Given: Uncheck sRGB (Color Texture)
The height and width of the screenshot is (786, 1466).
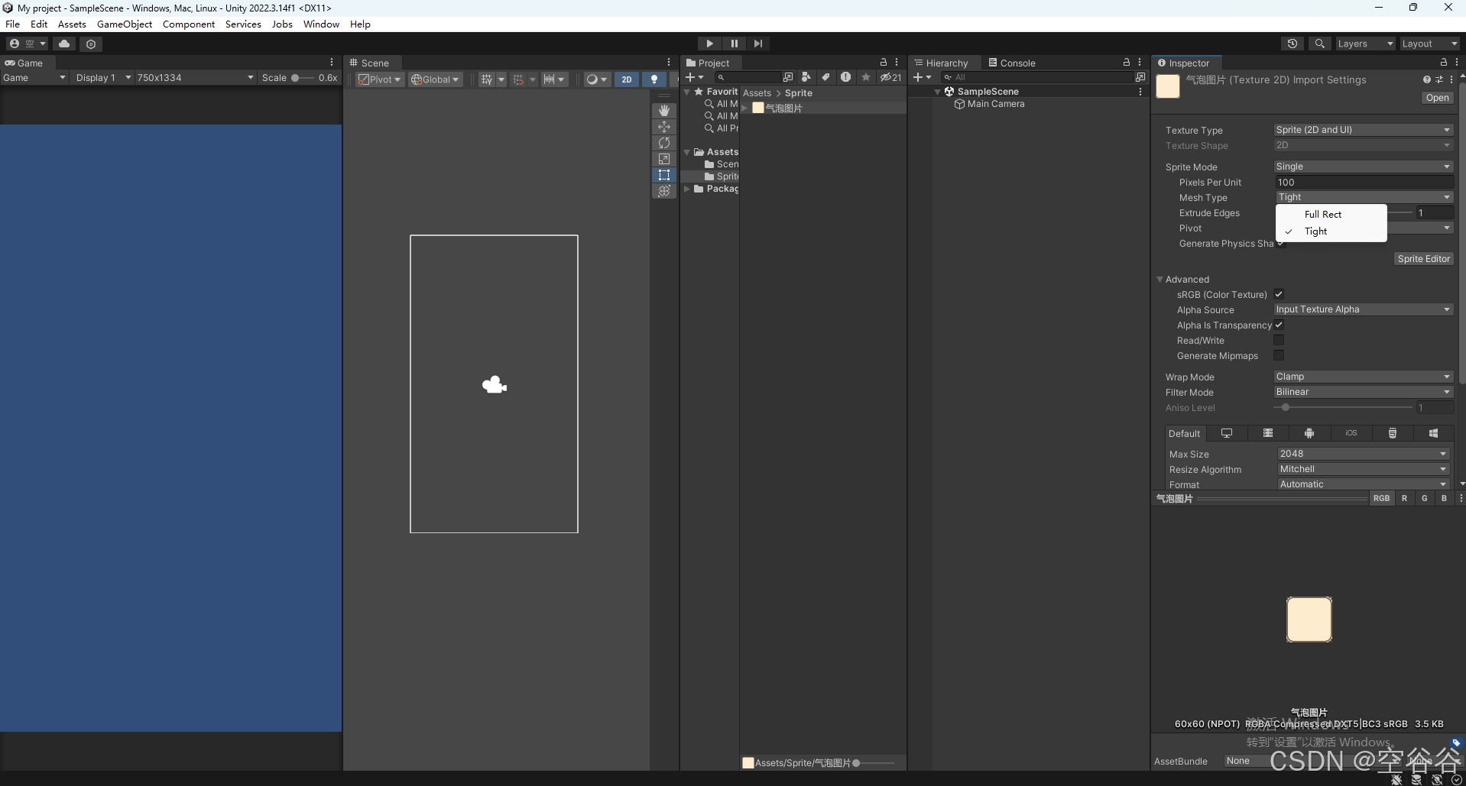Looking at the screenshot, I should coord(1279,294).
